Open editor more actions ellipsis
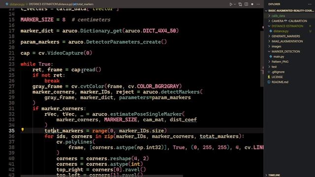Screen dimensions: 315x177 point(258,4)
